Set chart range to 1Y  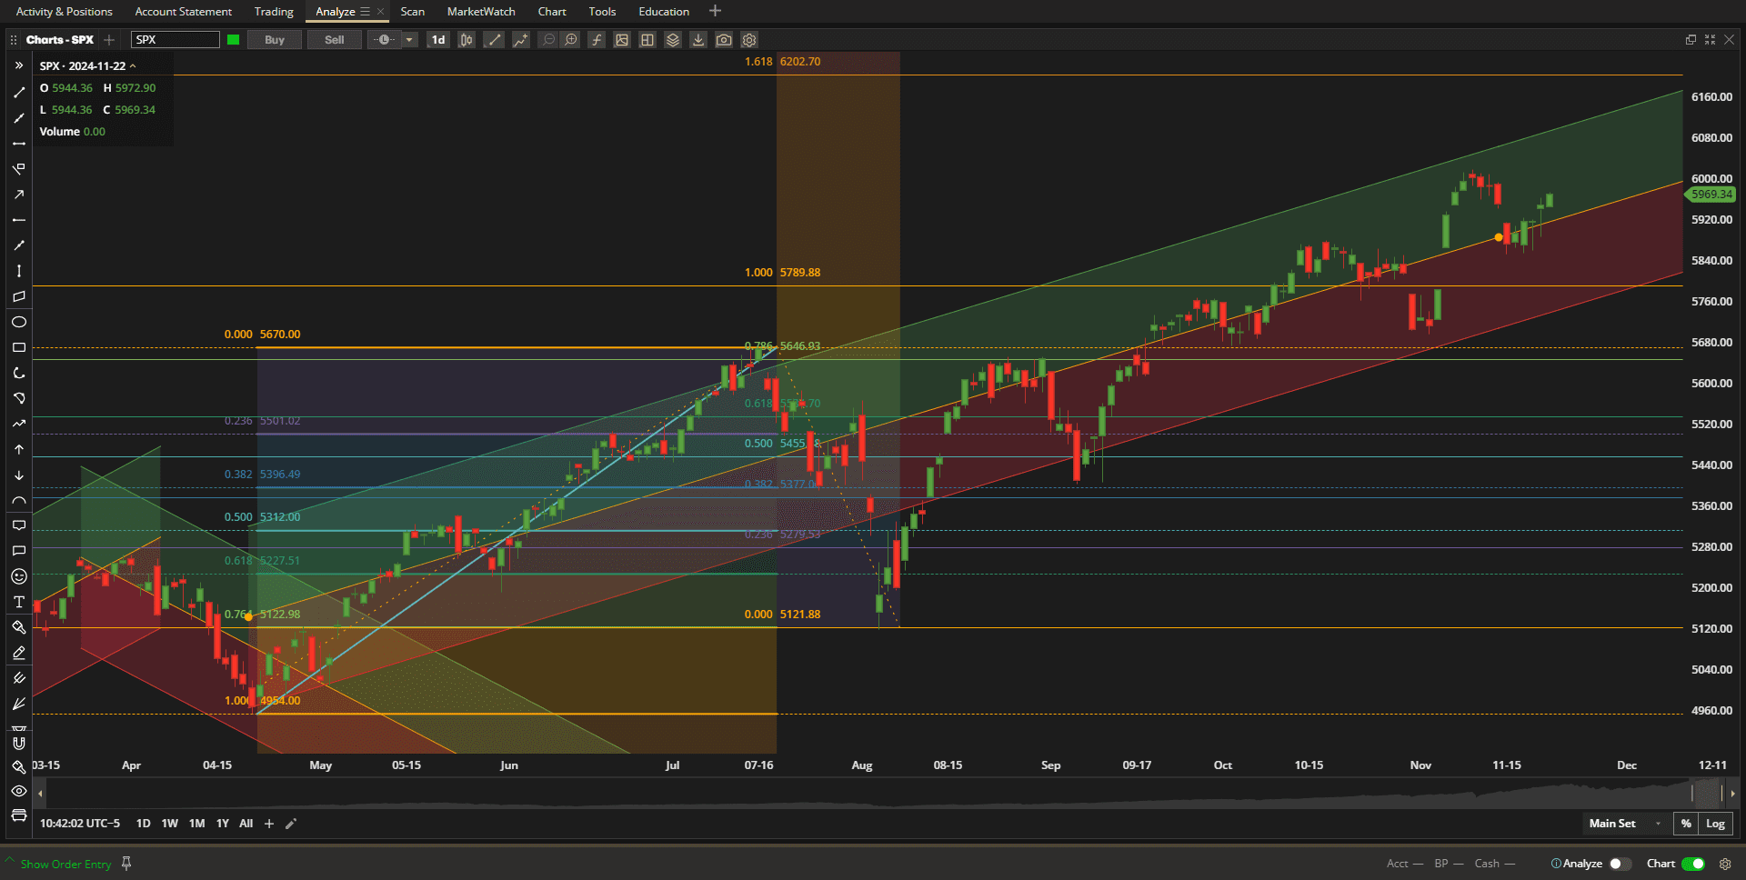(223, 824)
